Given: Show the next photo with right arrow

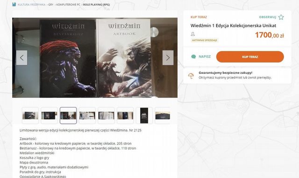Looking at the screenshot, I should point(168,57).
